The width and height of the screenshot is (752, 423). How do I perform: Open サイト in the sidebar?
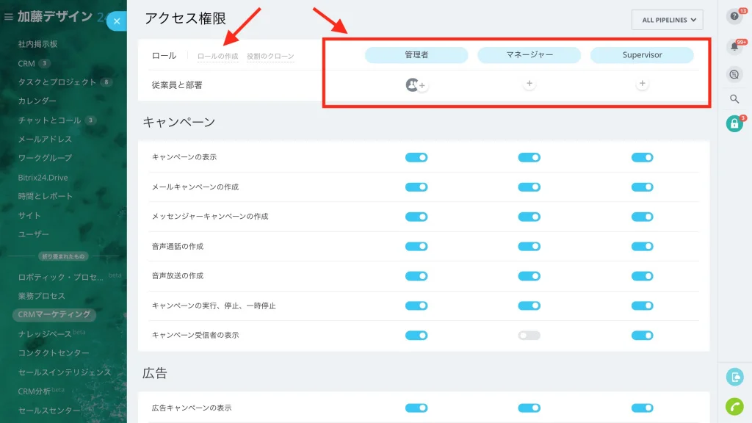coord(29,215)
